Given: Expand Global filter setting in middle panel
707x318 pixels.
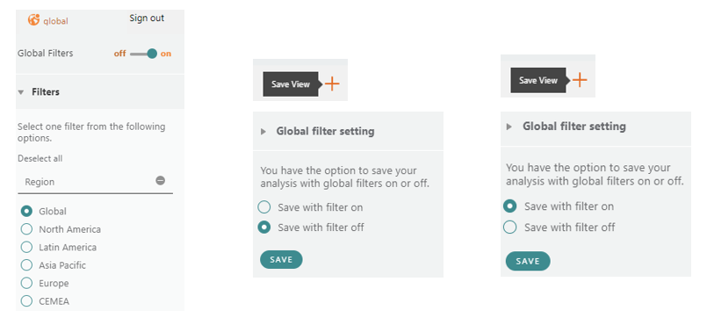Looking at the screenshot, I should (x=263, y=132).
